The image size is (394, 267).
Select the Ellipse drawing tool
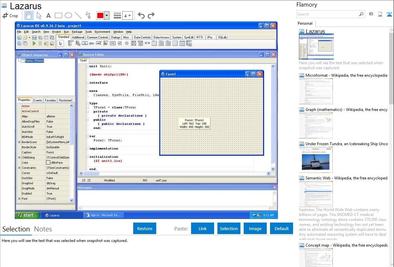coord(68,15)
